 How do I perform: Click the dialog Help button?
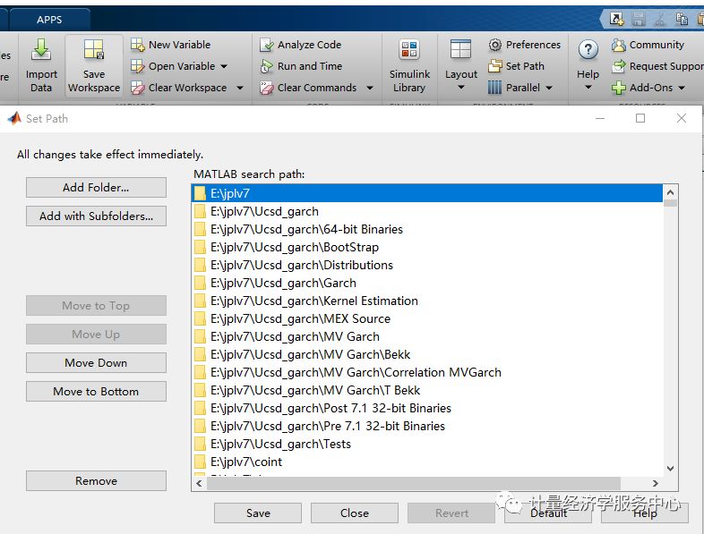click(x=645, y=513)
